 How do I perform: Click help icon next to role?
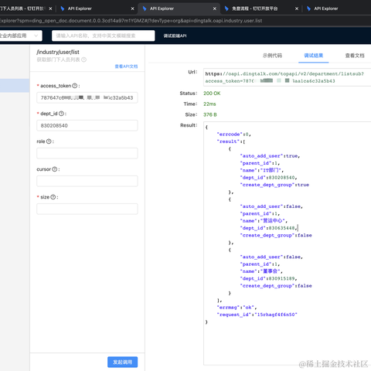(x=49, y=141)
